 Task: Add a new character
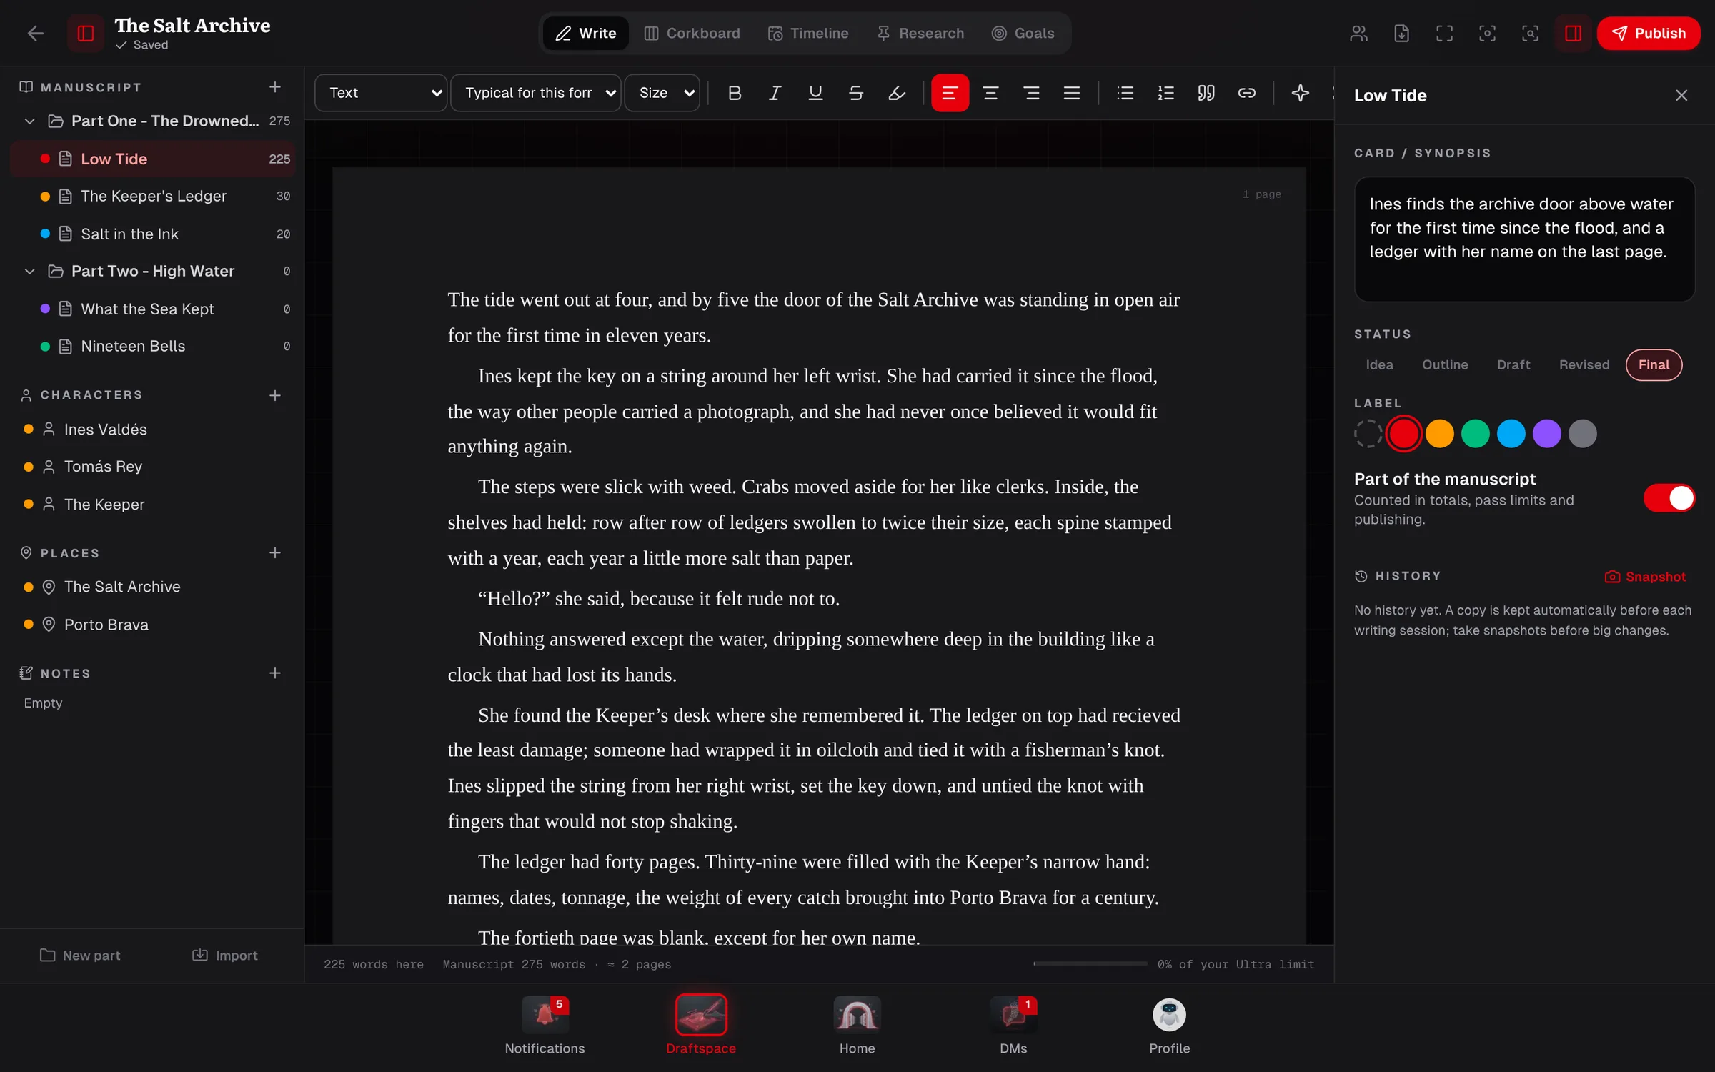[275, 395]
